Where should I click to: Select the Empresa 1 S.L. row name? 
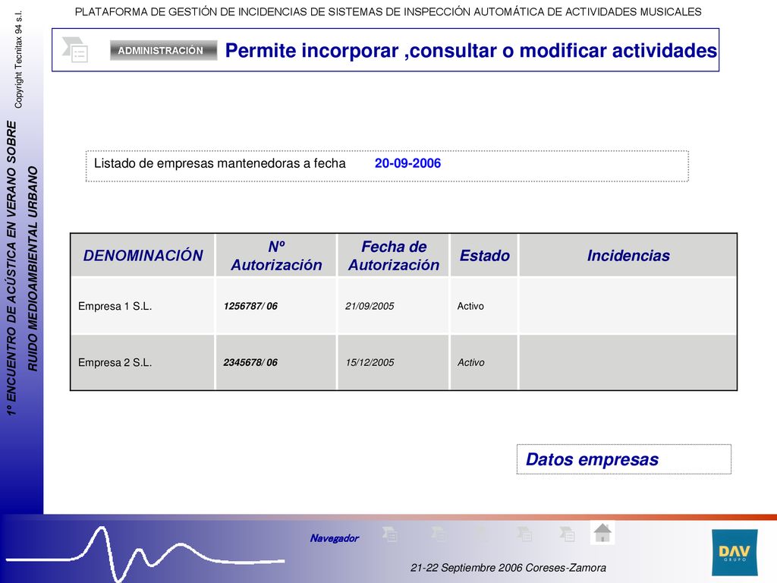(115, 307)
